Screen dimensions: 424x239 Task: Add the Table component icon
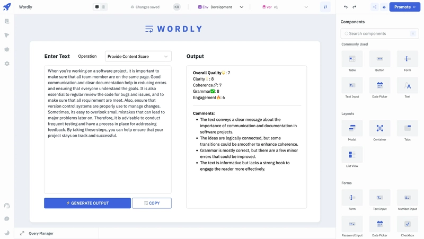(352, 59)
